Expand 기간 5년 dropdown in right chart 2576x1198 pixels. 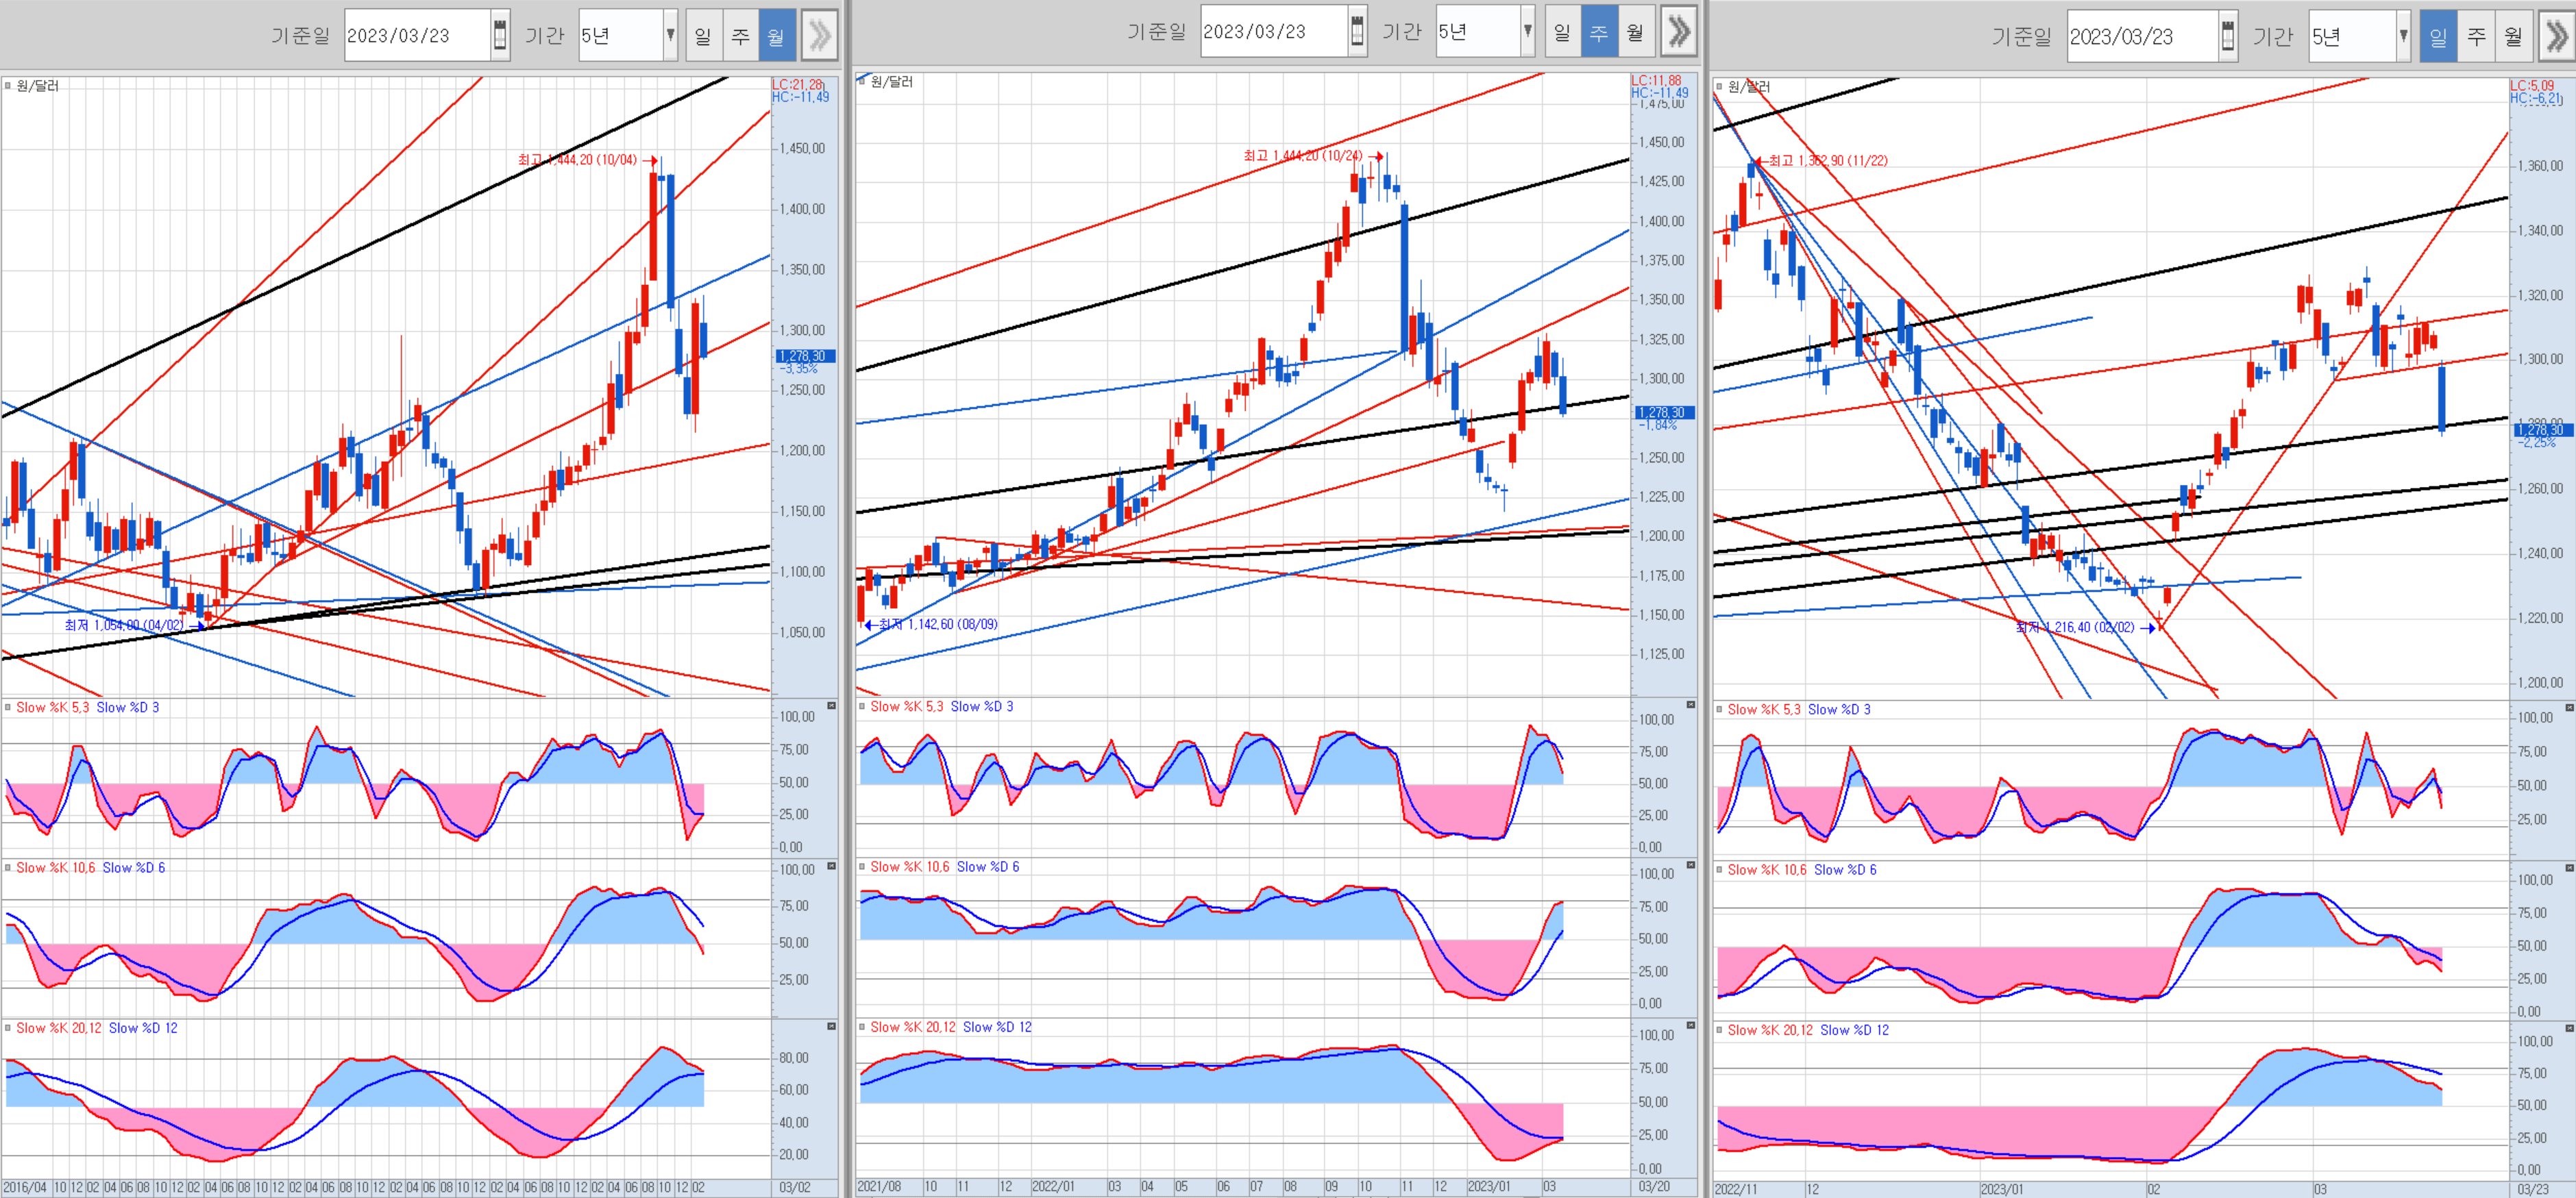2402,37
